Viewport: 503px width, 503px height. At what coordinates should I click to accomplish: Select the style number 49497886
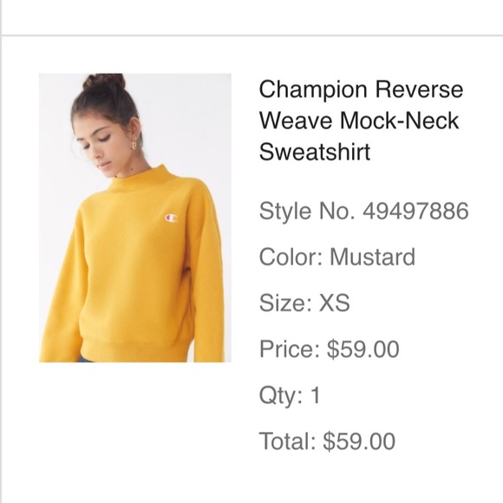tap(415, 211)
